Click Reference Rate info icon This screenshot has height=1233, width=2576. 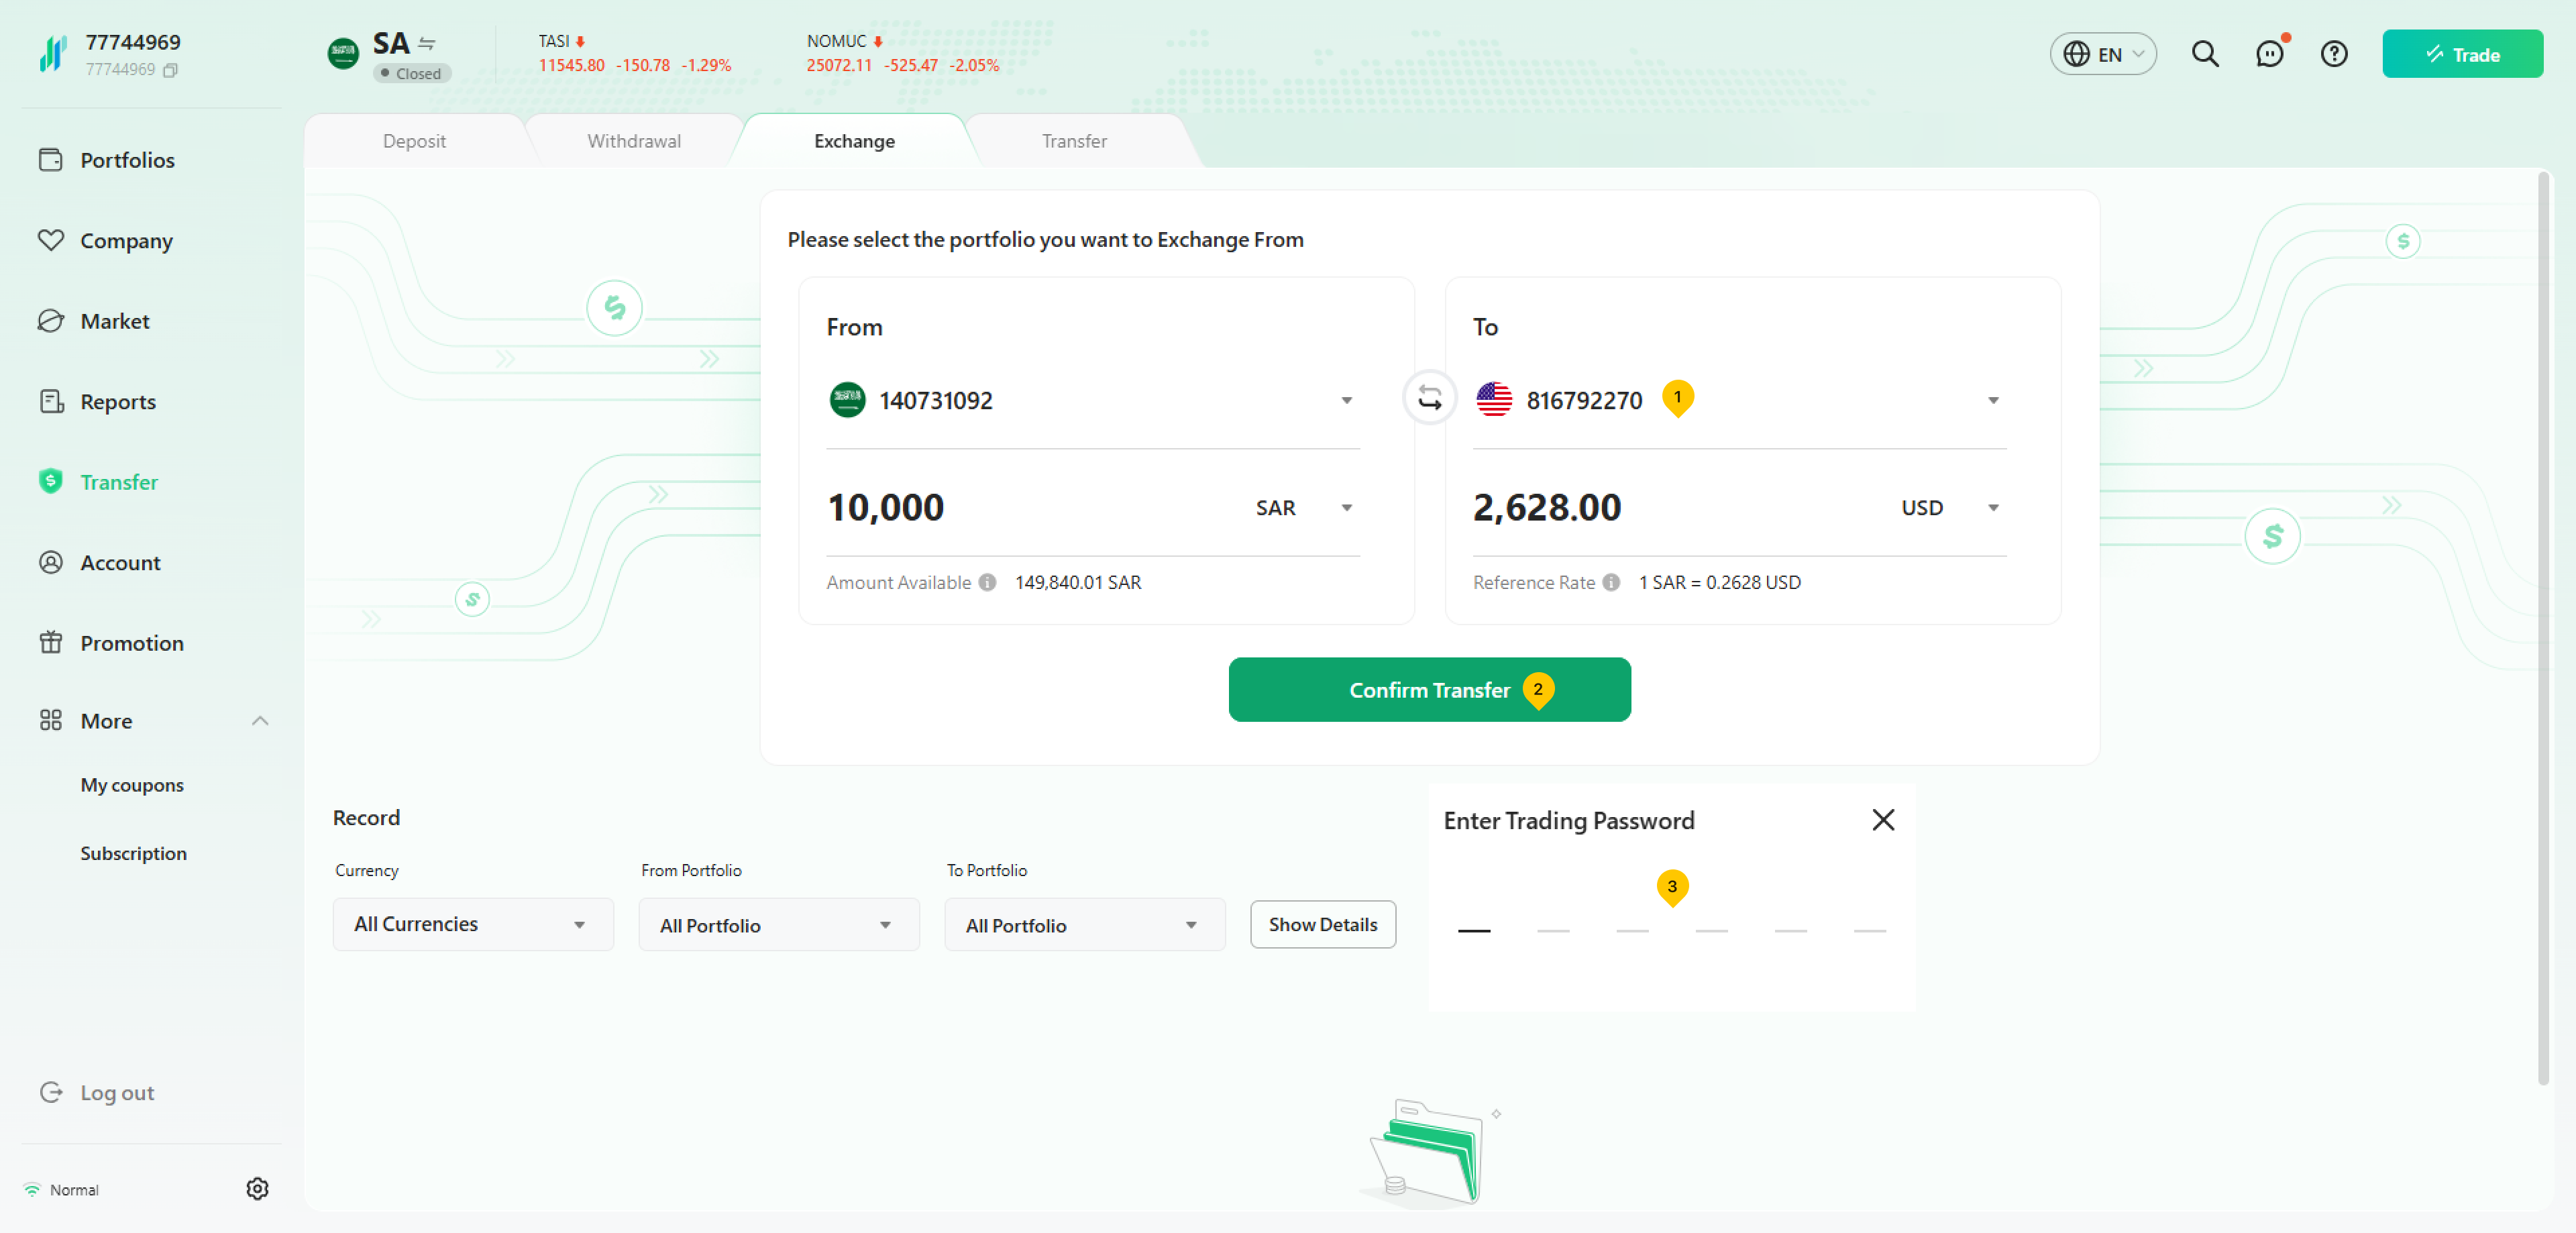click(x=1610, y=582)
